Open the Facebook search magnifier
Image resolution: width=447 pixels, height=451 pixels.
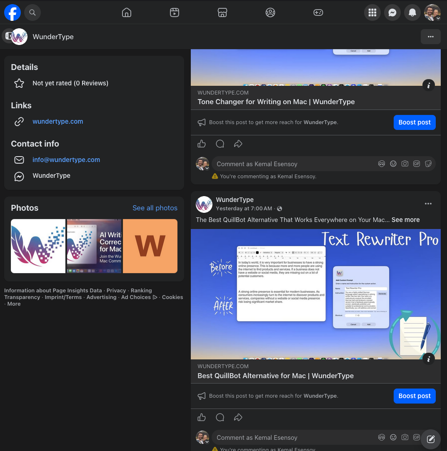click(32, 12)
